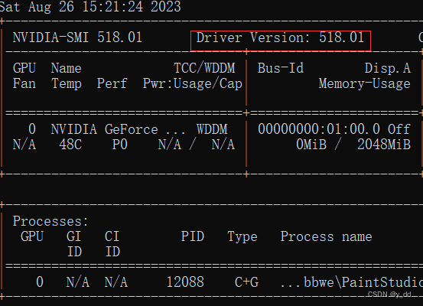The width and height of the screenshot is (423, 306).
Task: Click the Fan column header
Action: tap(24, 83)
